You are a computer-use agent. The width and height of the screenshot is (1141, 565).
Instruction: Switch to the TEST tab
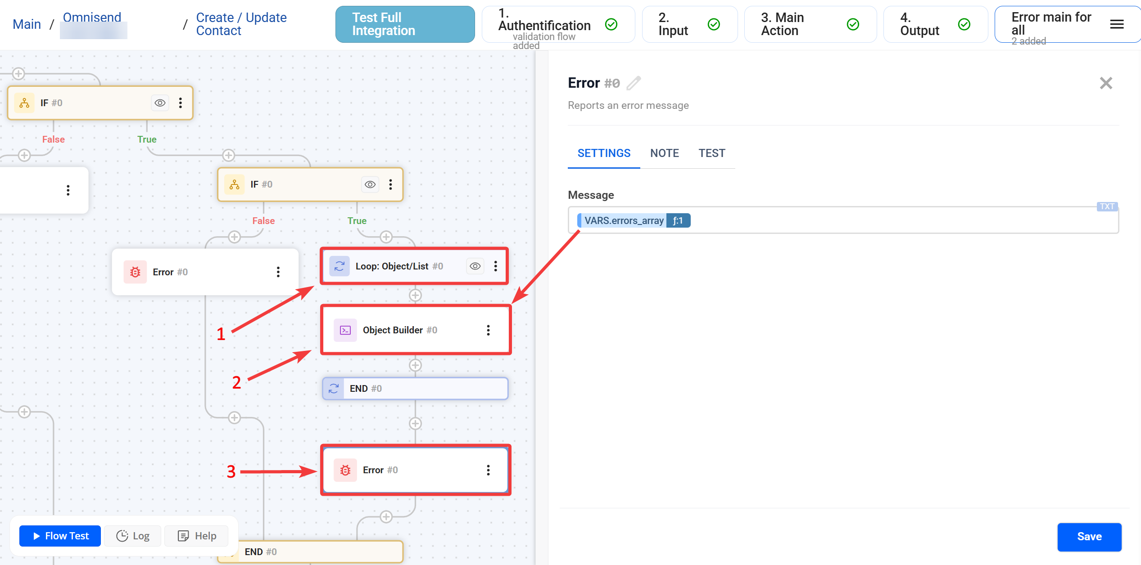[x=711, y=153]
